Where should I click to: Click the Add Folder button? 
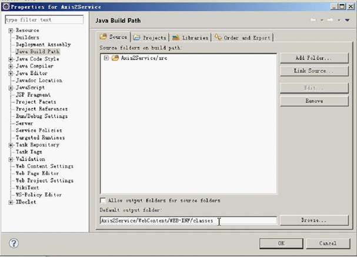pyautogui.click(x=314, y=58)
